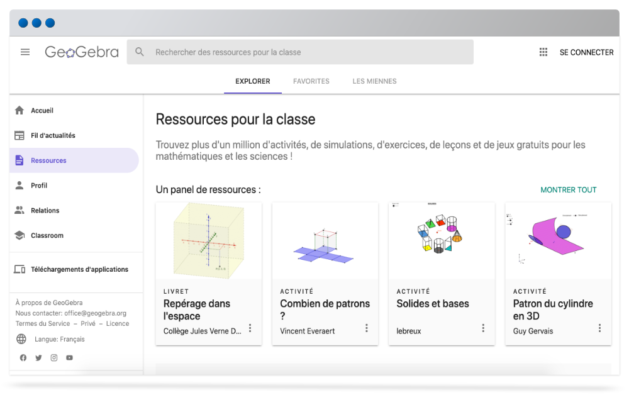Click the Instagram icon in footer
This screenshot has width=629, height=395.
(54, 358)
